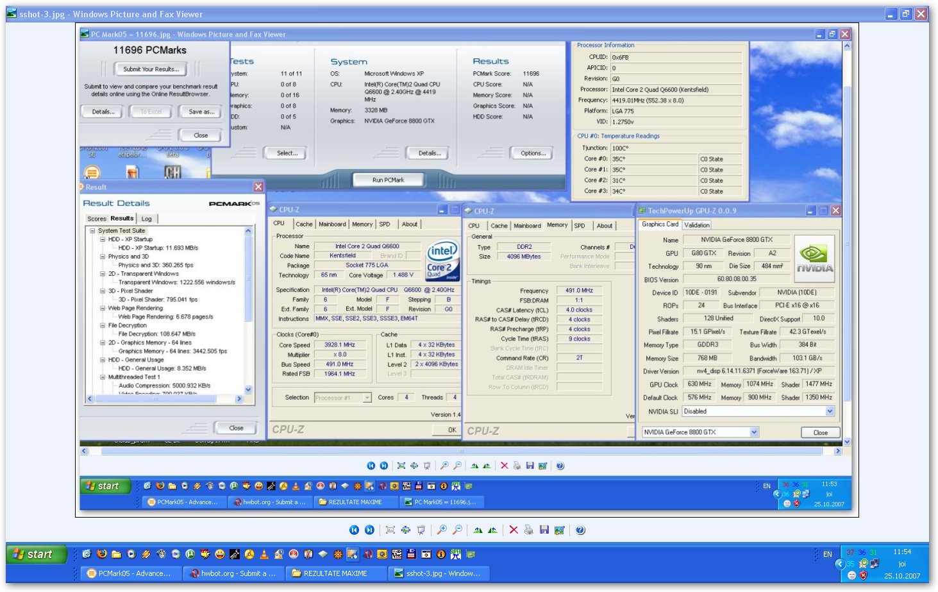Click EN language indicator on live taskbar
Viewport: 938px width, 592px height.
pos(828,554)
